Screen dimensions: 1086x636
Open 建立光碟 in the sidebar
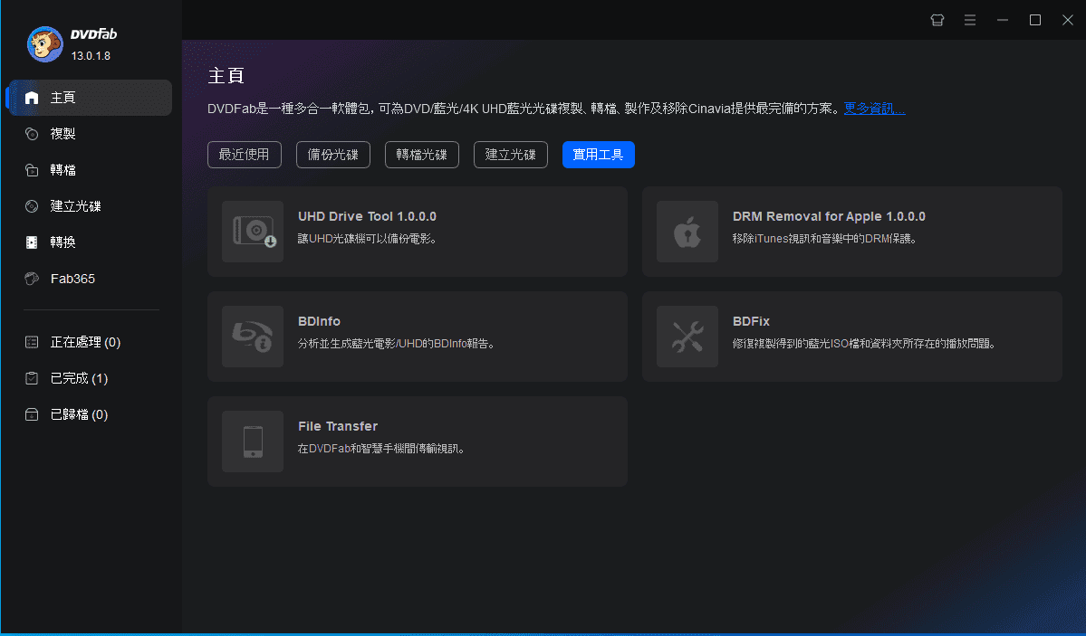[90, 206]
